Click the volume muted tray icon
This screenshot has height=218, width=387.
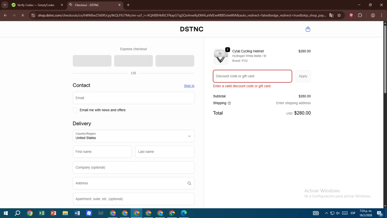click(338, 213)
